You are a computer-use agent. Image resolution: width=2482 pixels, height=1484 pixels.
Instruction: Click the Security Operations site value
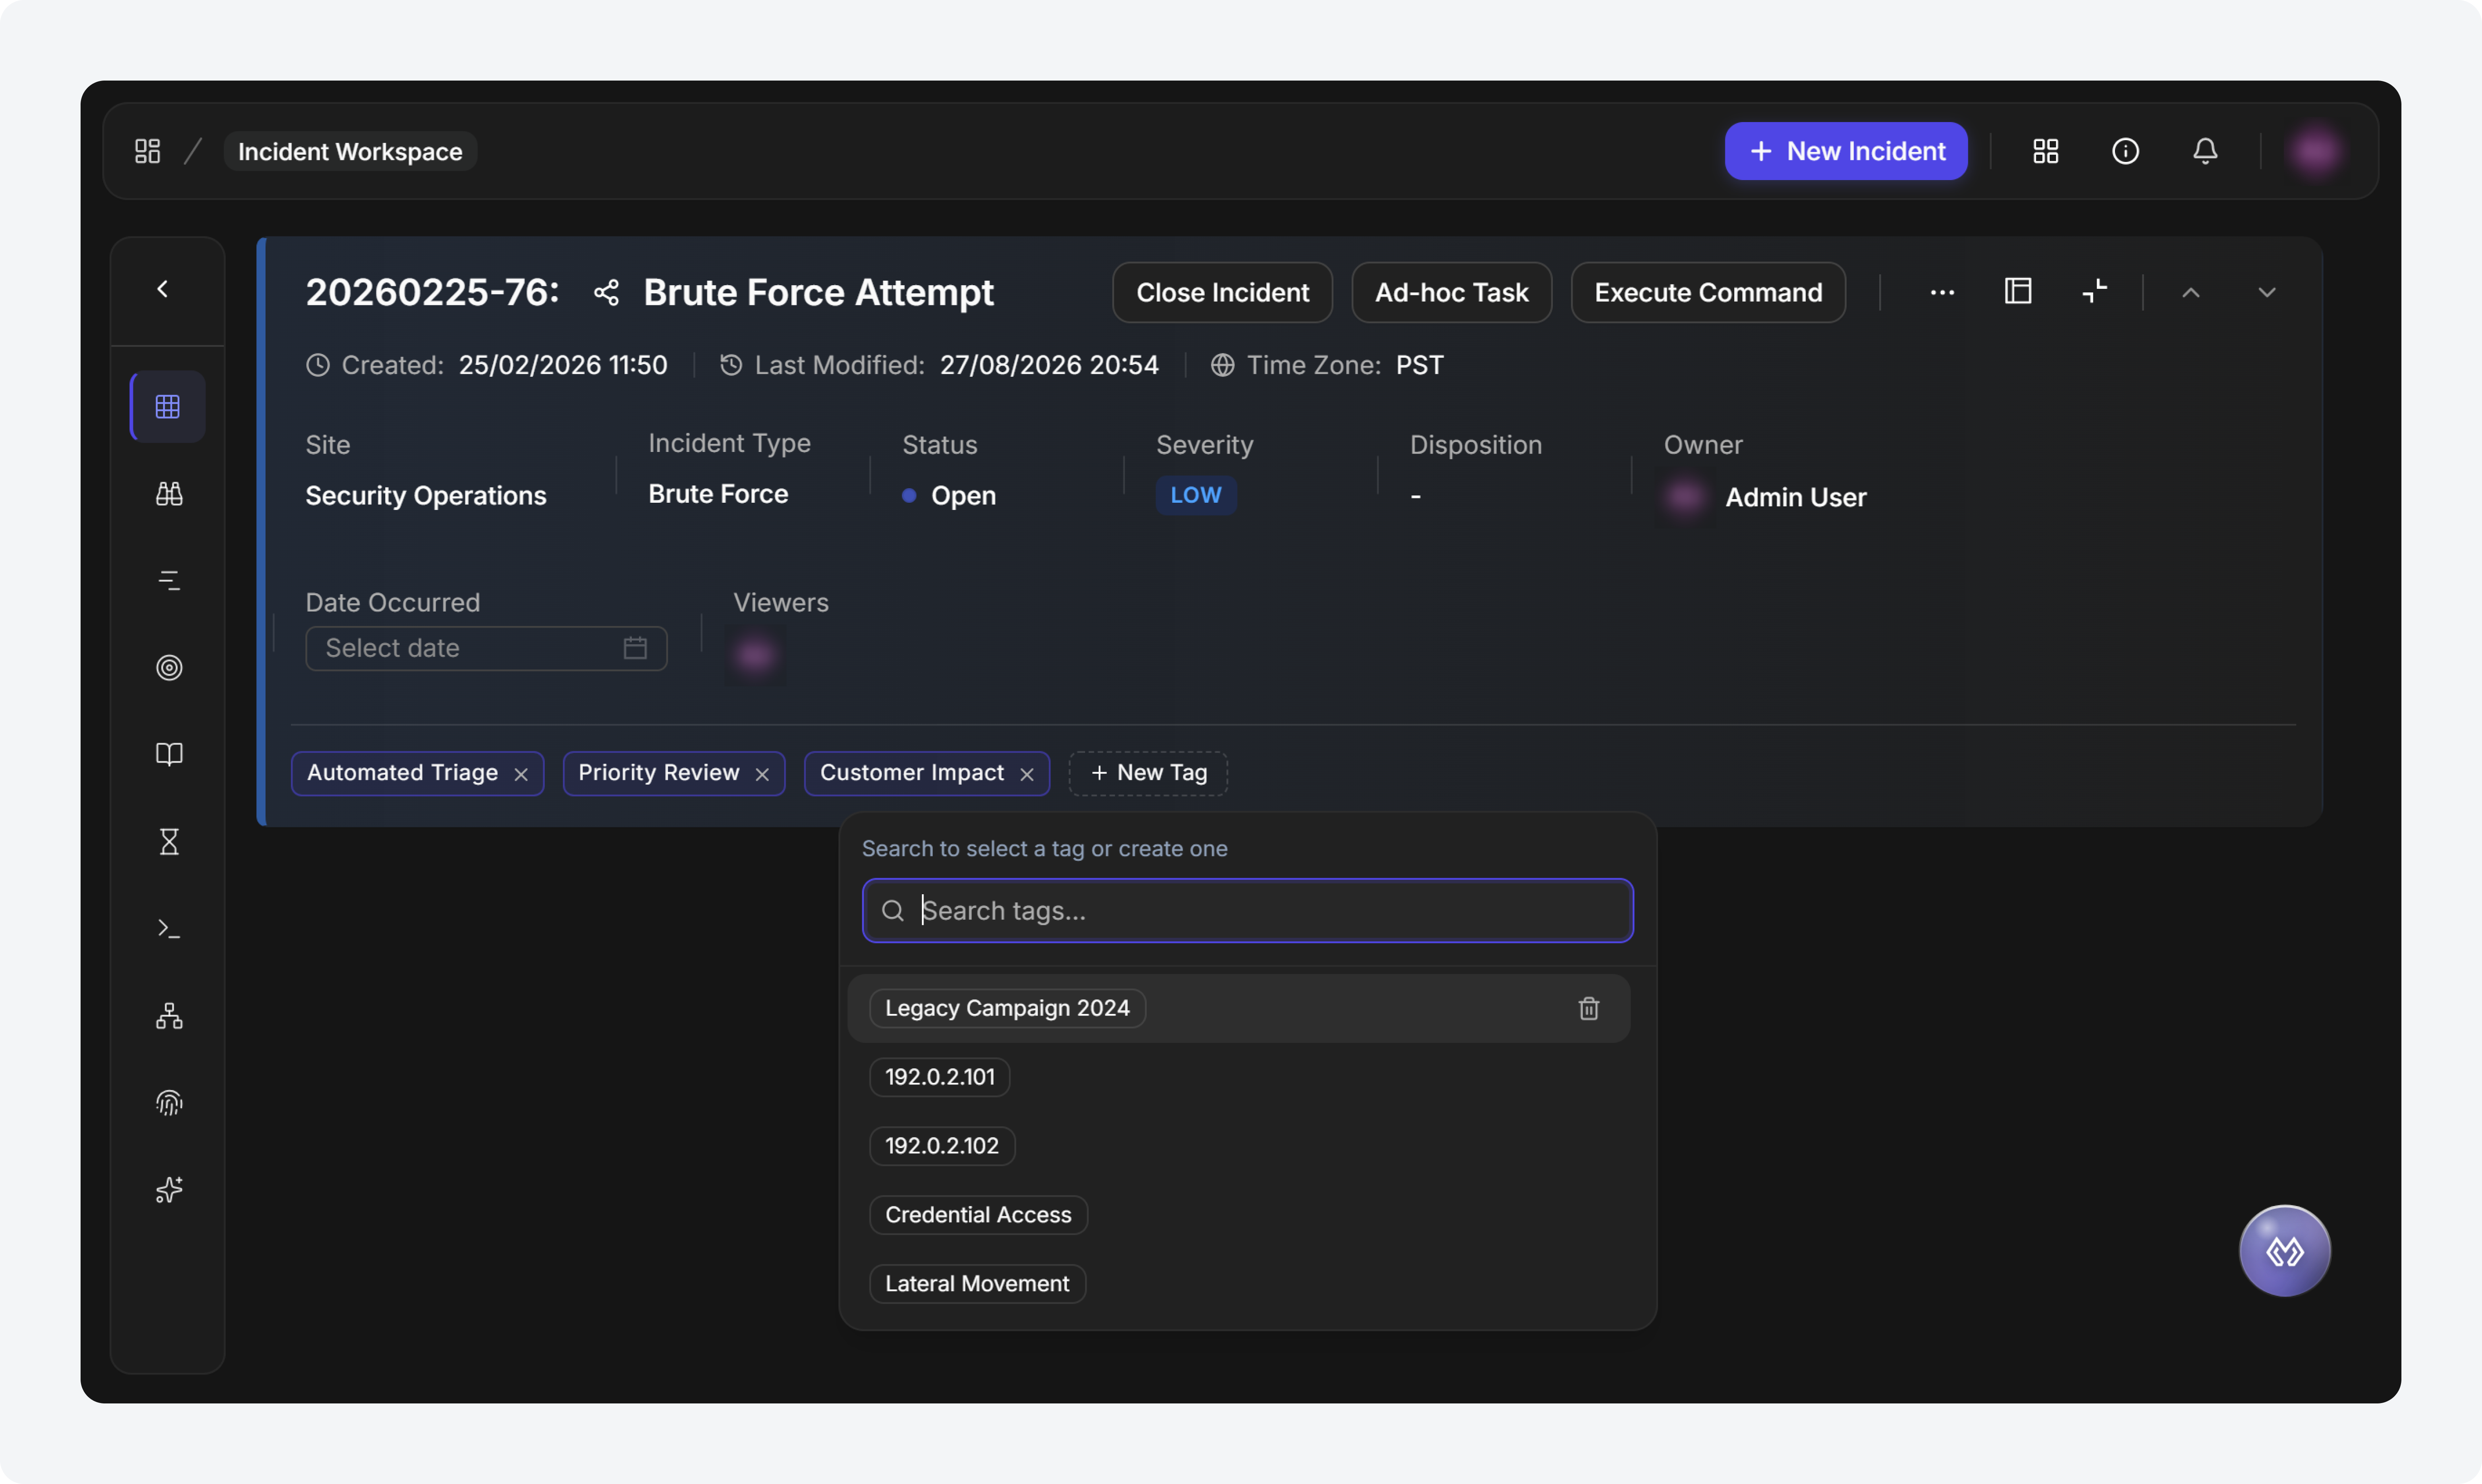tap(426, 496)
